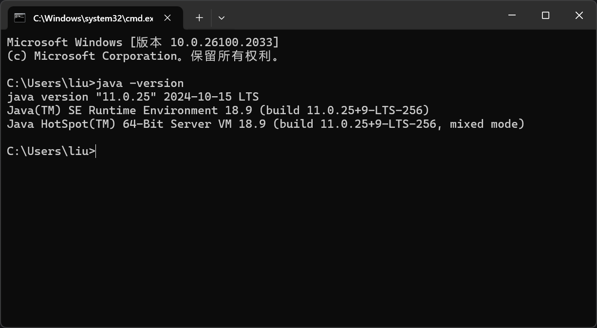Click the minimize icon in the title bar
Viewport: 597px width, 328px height.
click(x=512, y=15)
